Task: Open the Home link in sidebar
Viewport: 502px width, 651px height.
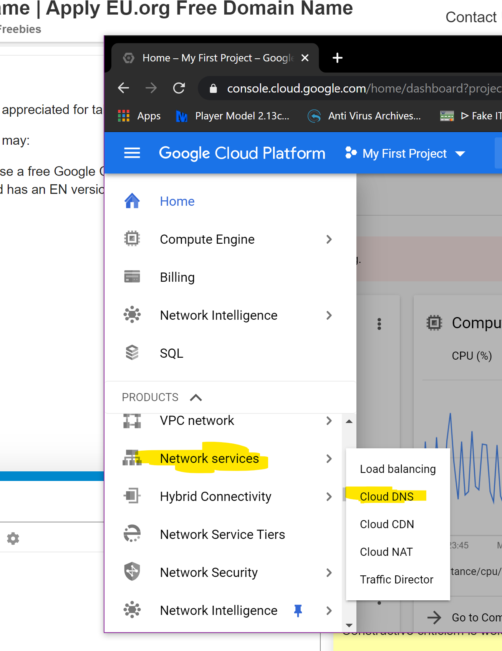Action: 177,201
